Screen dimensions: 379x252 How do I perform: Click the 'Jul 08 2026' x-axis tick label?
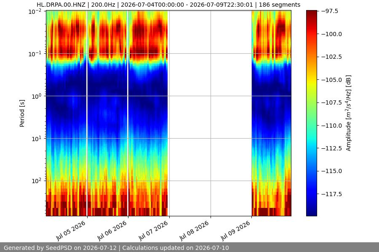pyautogui.click(x=194, y=231)
